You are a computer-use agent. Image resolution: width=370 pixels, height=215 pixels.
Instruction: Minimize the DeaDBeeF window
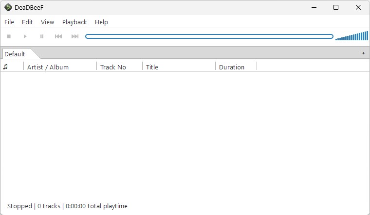tap(314, 8)
